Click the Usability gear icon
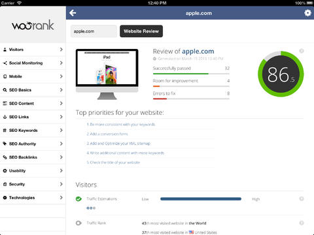The image size is (314, 235). (x=5, y=171)
